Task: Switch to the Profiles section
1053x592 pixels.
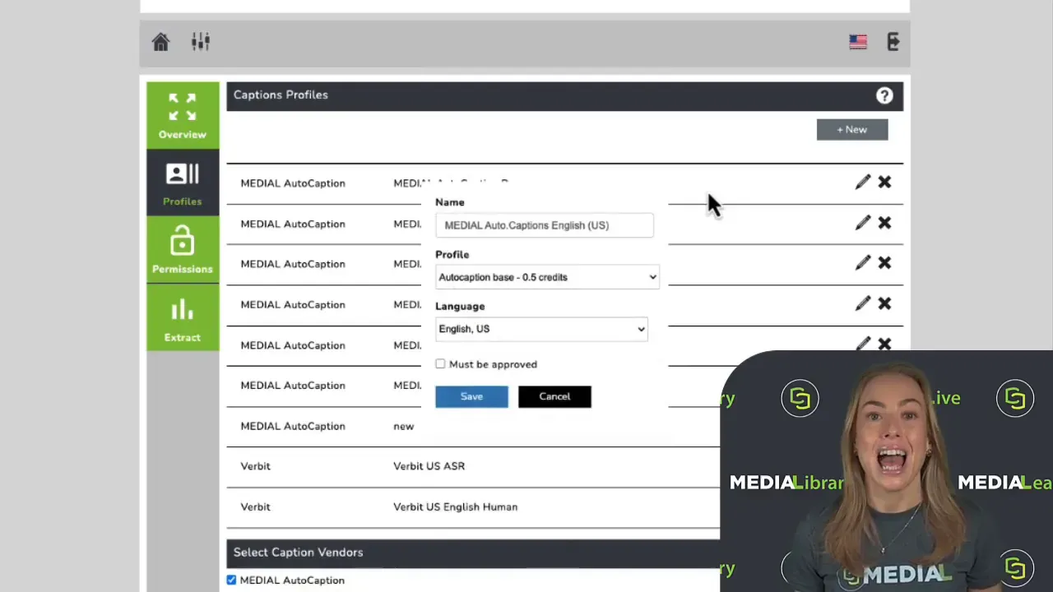Action: (183, 183)
